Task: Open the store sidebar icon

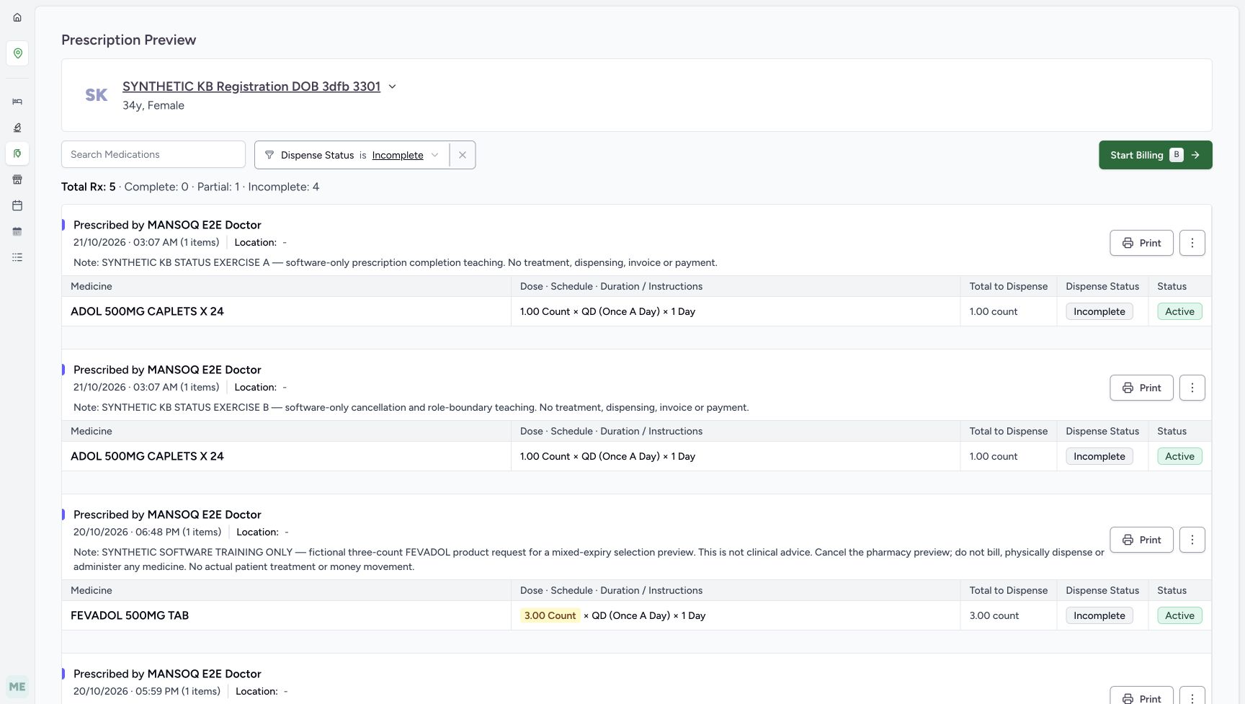Action: pos(17,179)
